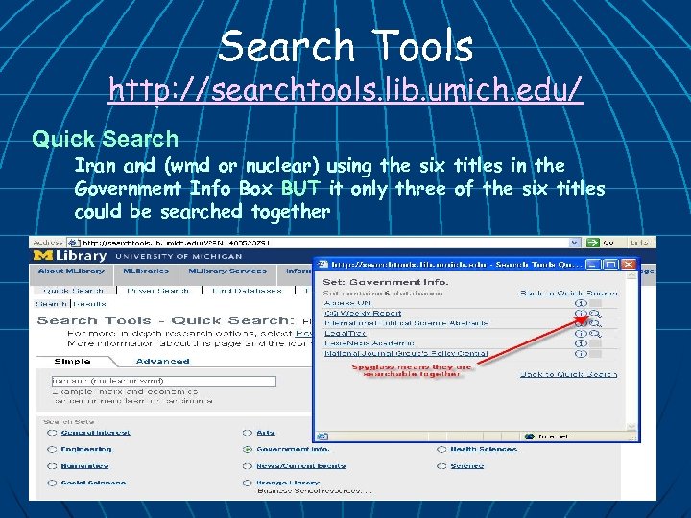Select Arts radio button

pyautogui.click(x=248, y=433)
